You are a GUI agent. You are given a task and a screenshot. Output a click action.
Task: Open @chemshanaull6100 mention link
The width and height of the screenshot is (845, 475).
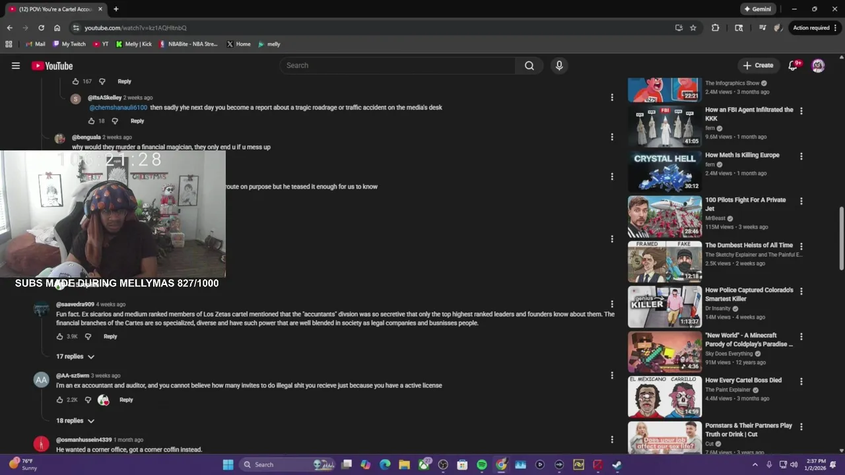point(118,108)
